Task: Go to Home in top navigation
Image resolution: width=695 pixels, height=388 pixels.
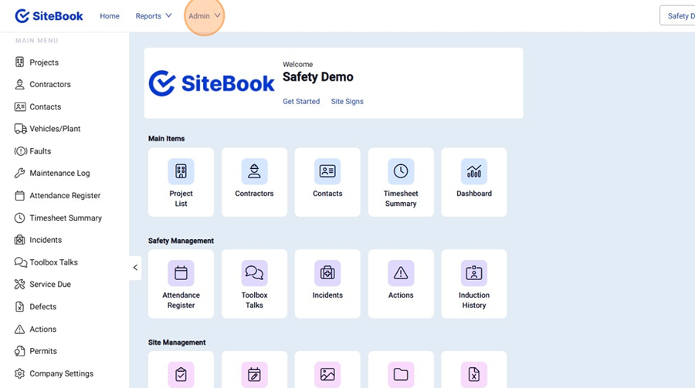Action: [110, 16]
